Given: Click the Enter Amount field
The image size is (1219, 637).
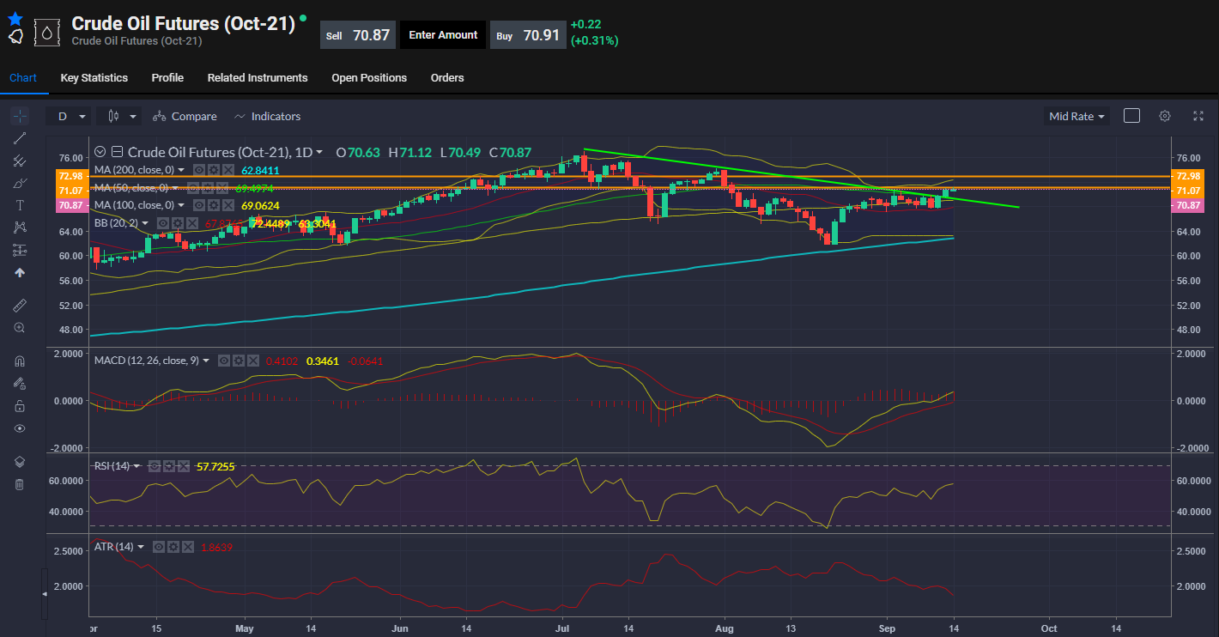Looking at the screenshot, I should pos(443,35).
